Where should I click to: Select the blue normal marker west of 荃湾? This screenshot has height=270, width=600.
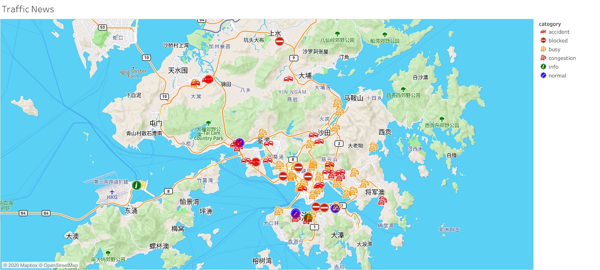pyautogui.click(x=239, y=143)
